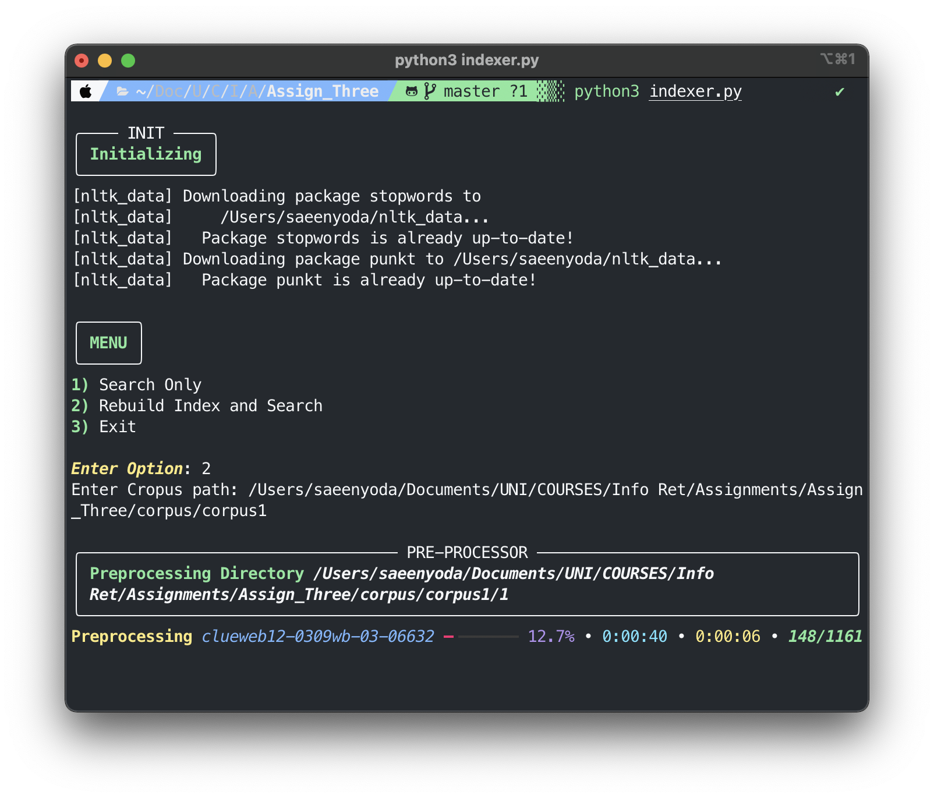Click the underlined indexer.py argument

(695, 91)
